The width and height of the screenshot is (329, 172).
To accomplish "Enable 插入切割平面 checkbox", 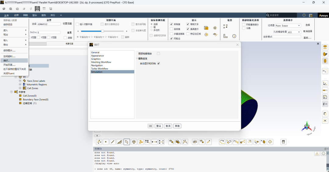I will pos(77,24).
